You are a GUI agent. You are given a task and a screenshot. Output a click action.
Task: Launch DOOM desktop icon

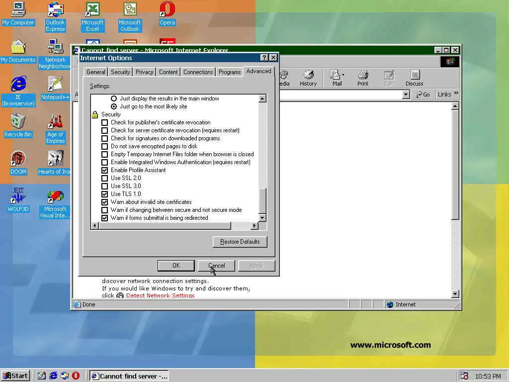18,163
